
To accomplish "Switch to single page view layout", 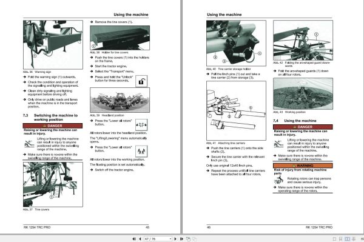I will click(334, 239).
